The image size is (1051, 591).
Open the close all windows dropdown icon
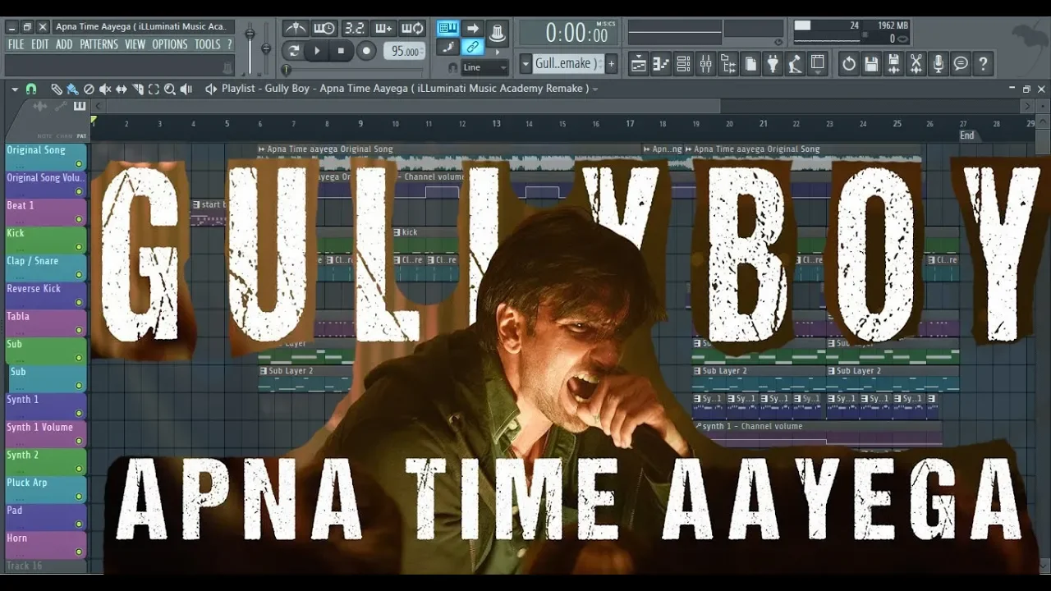point(817,64)
